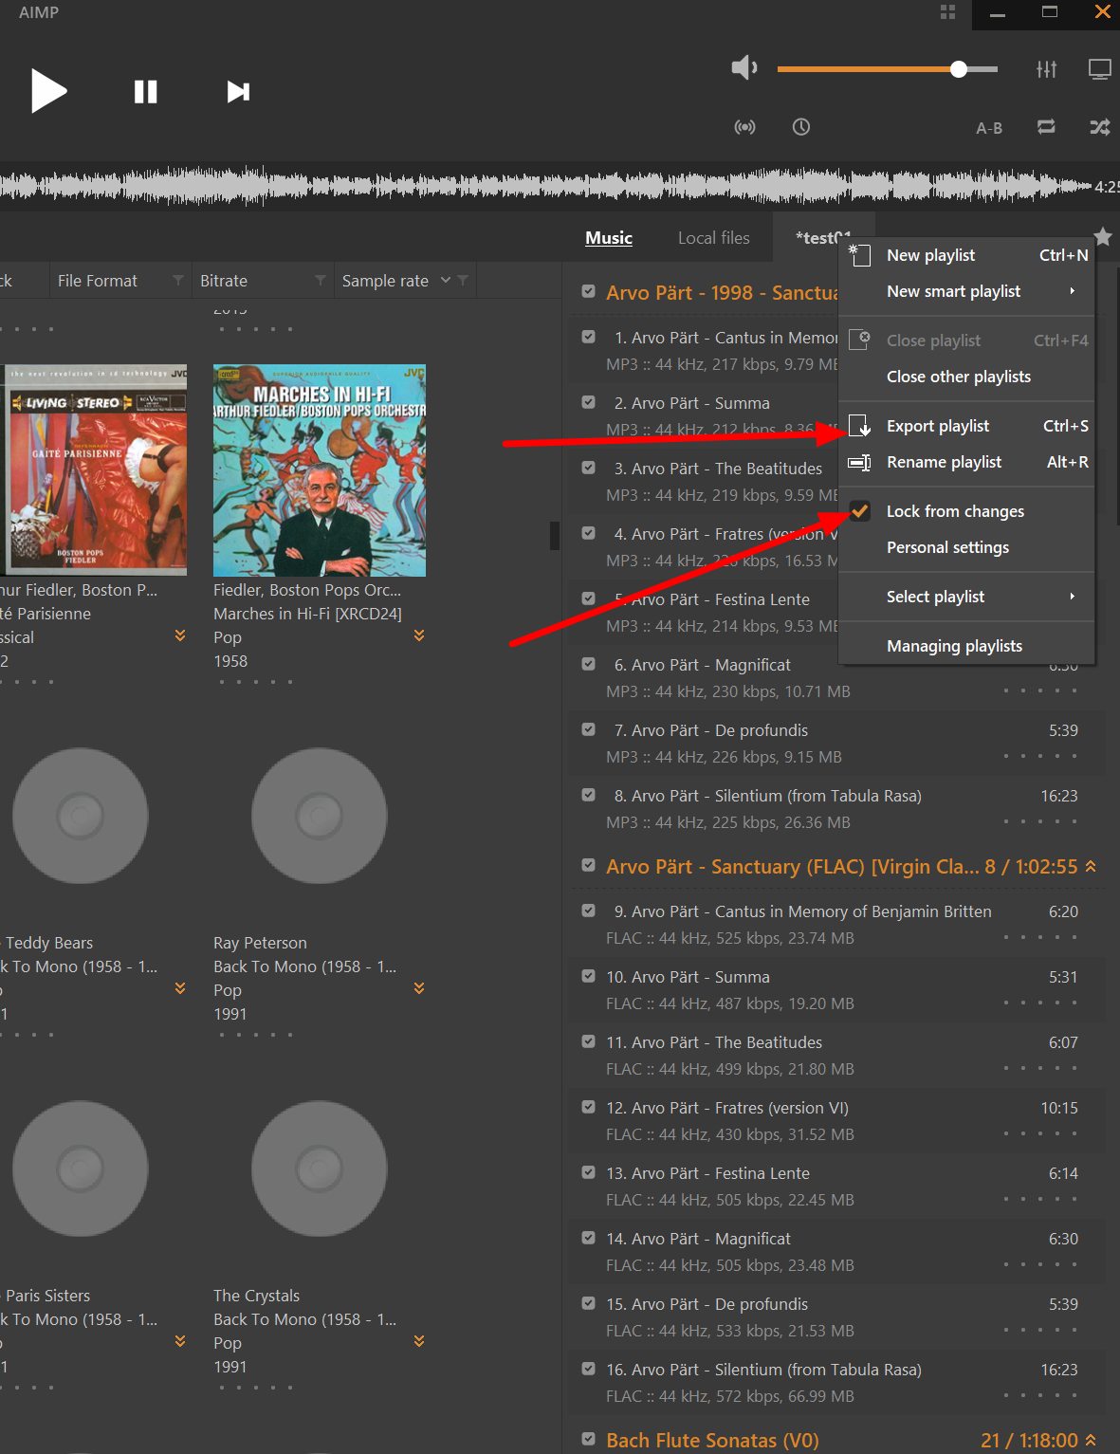Enable A-B repeat section
Image resolution: width=1120 pixels, height=1454 pixels.
(989, 128)
